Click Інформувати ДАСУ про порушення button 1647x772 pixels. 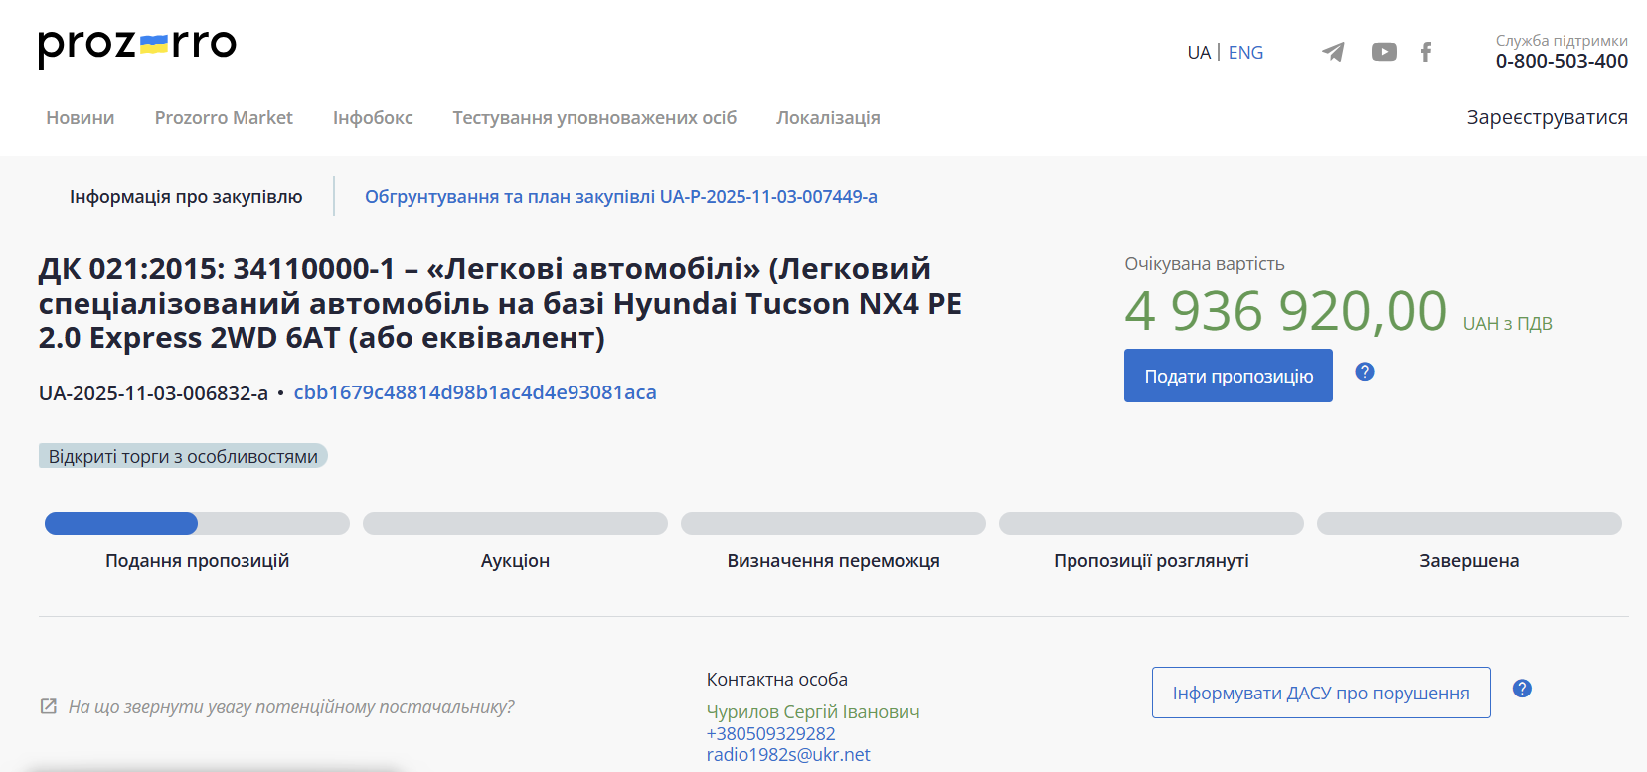click(1320, 693)
